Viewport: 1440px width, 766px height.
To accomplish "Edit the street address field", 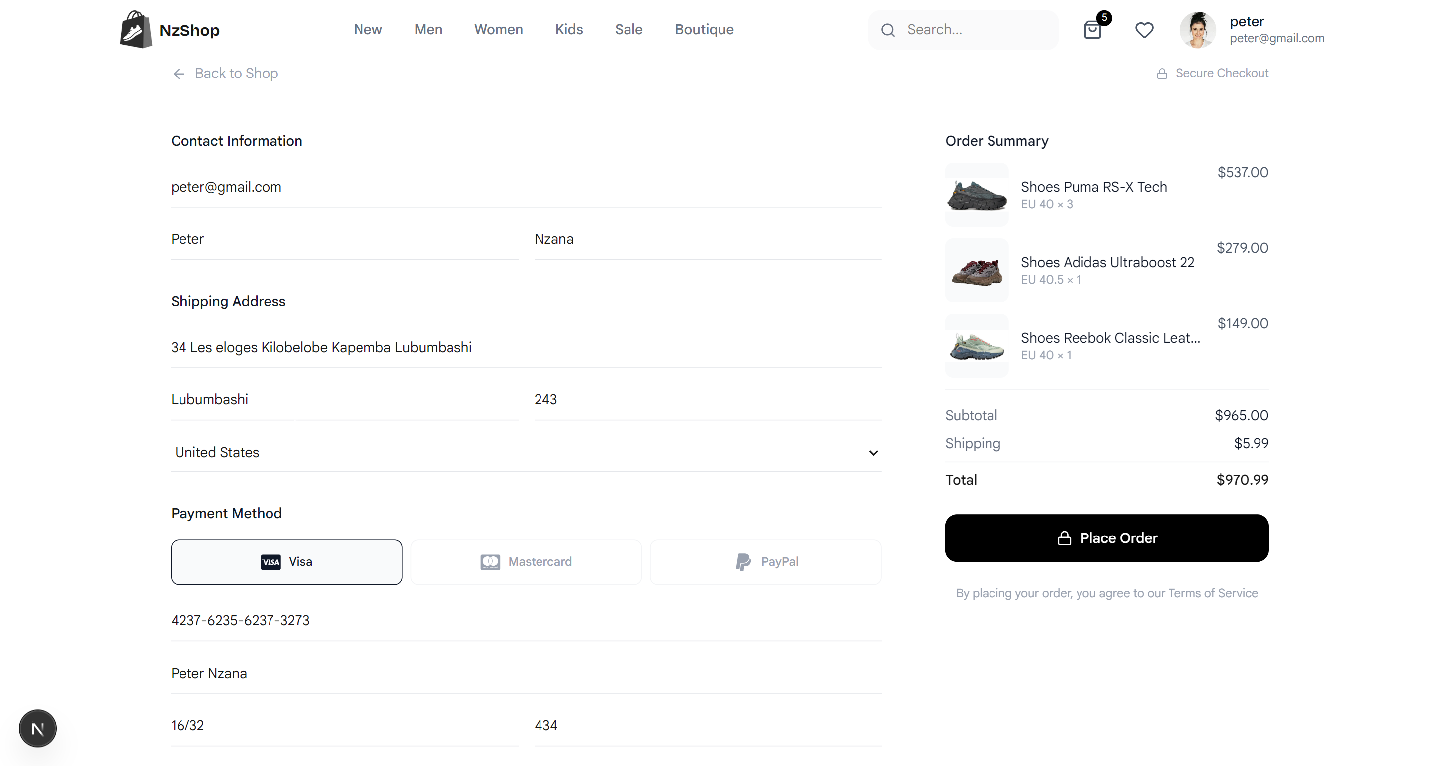I will pyautogui.click(x=526, y=348).
